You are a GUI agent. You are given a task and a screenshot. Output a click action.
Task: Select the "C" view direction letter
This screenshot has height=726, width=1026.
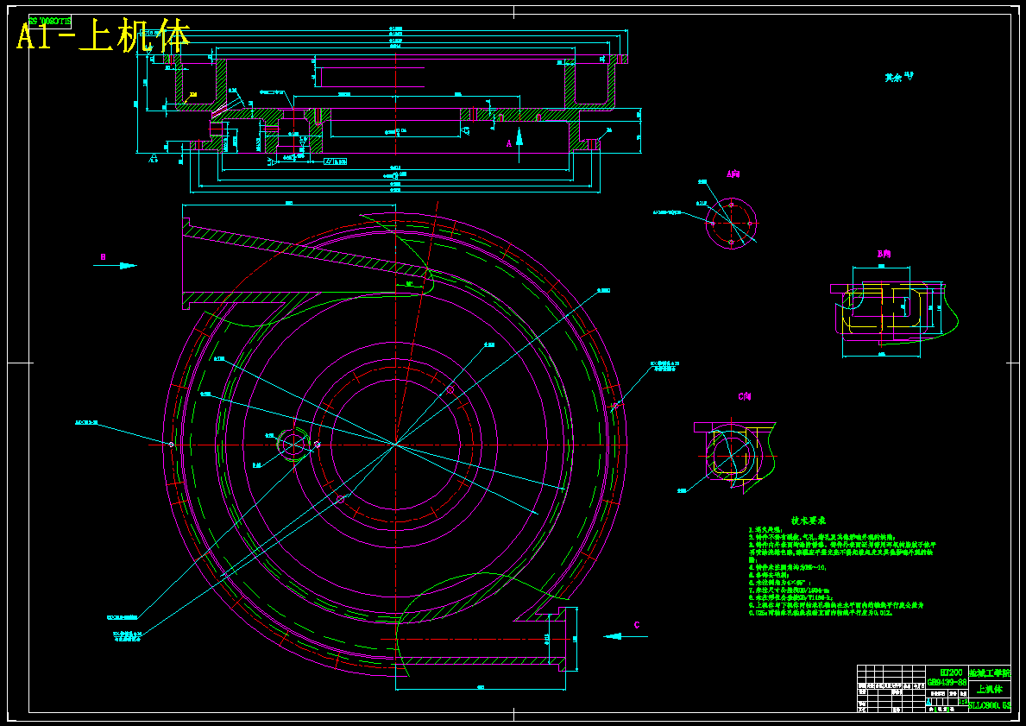pyautogui.click(x=637, y=625)
